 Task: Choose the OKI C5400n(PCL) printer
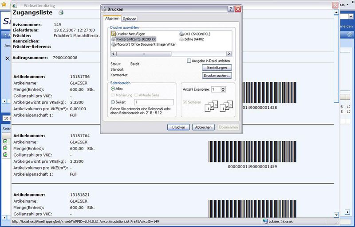point(182,34)
